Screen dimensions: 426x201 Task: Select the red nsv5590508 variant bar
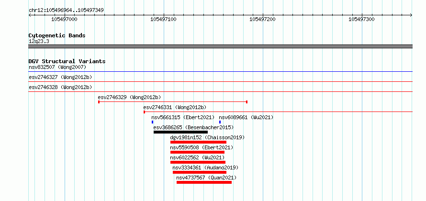pyautogui.click(x=197, y=152)
